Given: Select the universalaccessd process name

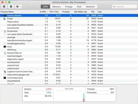Looking at the screenshot, I should (x=15, y=78).
